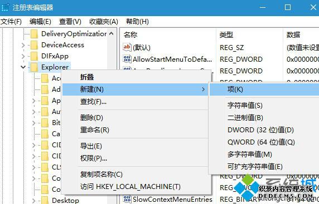Open the 帮助(H) menu
Screen dimensions: 319x204
137,21
